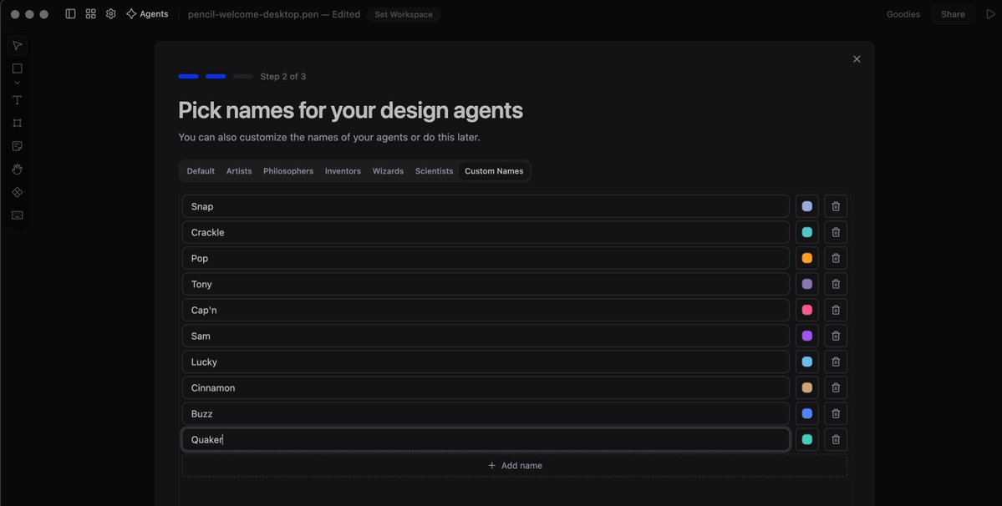Open the Goodies menu
The height and width of the screenshot is (506, 1002).
(x=903, y=14)
